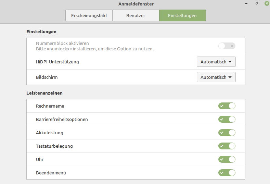The width and height of the screenshot is (270, 184).
Task: Disable the Akkuleistung indicator switch
Action: (x=227, y=133)
